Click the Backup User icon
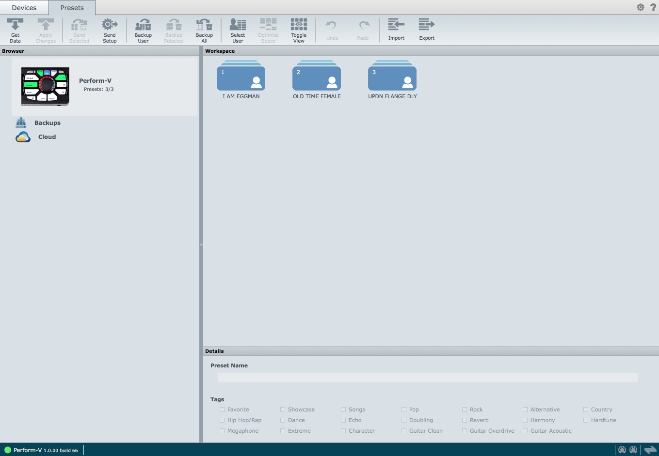Screen dimensions: 659x456 click(143, 29)
